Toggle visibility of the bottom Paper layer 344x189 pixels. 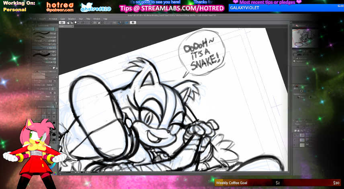pos(294,145)
